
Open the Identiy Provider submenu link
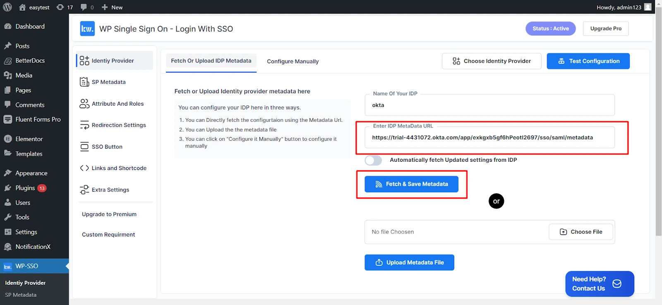(x=25, y=283)
